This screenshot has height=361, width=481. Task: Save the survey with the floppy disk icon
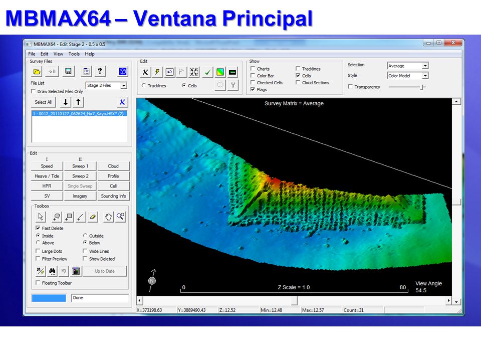[69, 72]
